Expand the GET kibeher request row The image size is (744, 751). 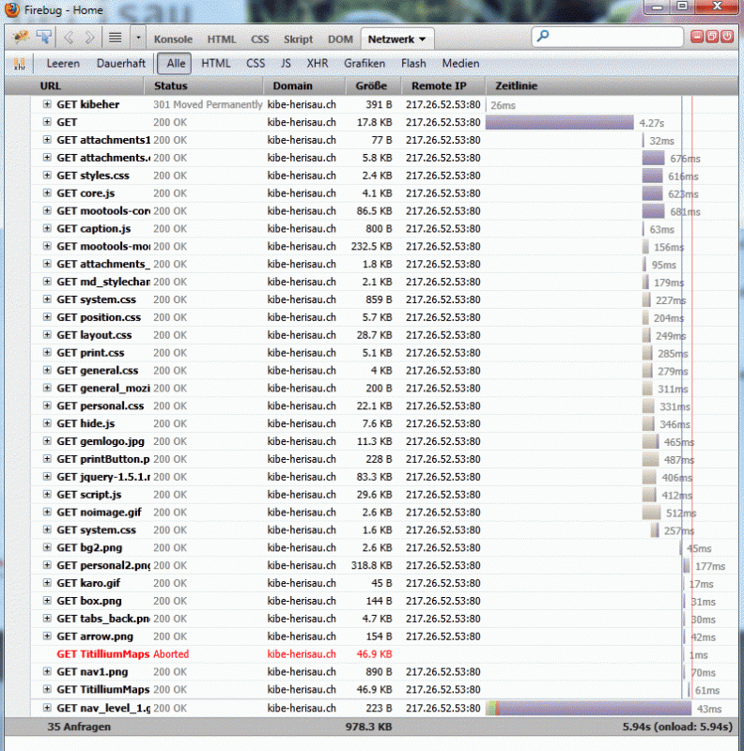point(47,104)
